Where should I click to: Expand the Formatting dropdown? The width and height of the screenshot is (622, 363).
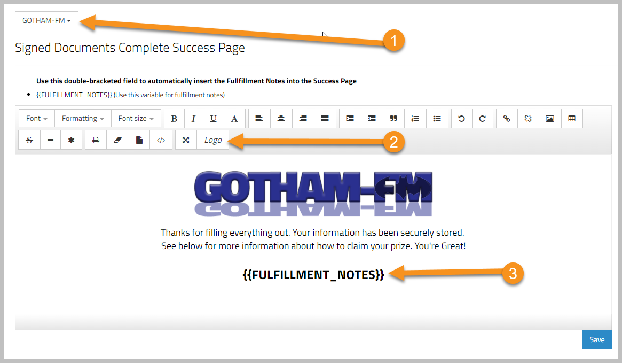point(83,118)
